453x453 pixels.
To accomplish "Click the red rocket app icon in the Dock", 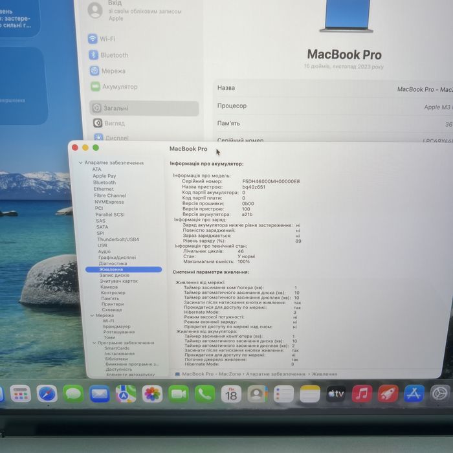I will tap(388, 393).
